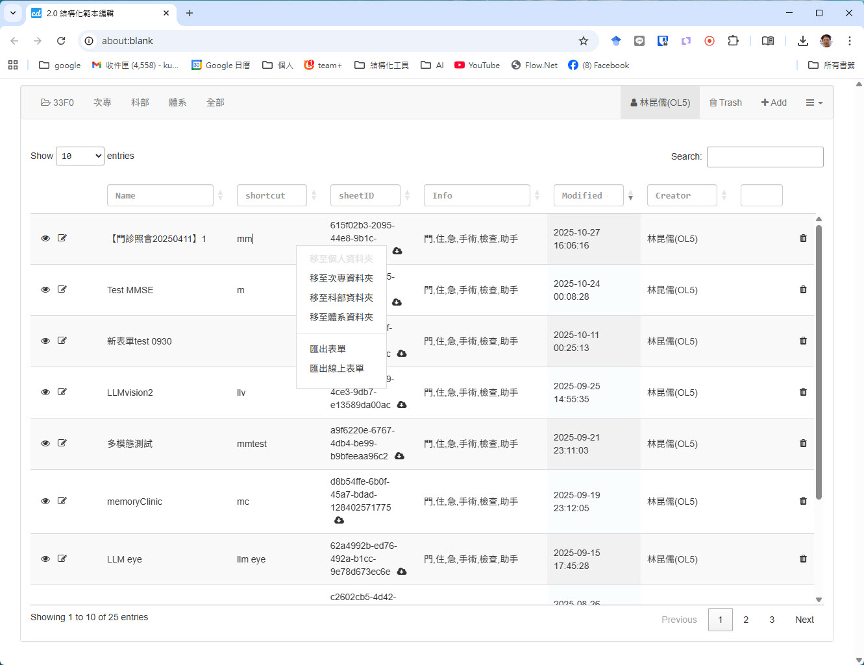
Task: Click the Add button
Action: tap(774, 103)
